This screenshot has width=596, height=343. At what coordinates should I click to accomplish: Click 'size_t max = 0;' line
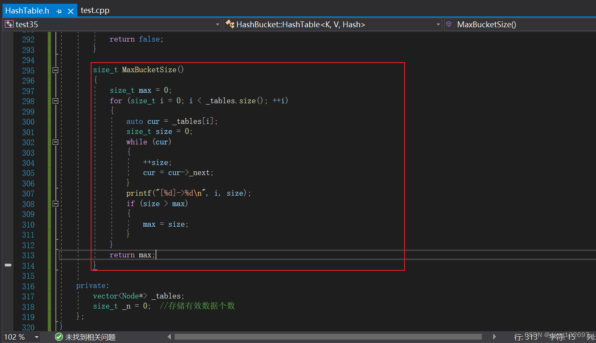[x=141, y=90]
